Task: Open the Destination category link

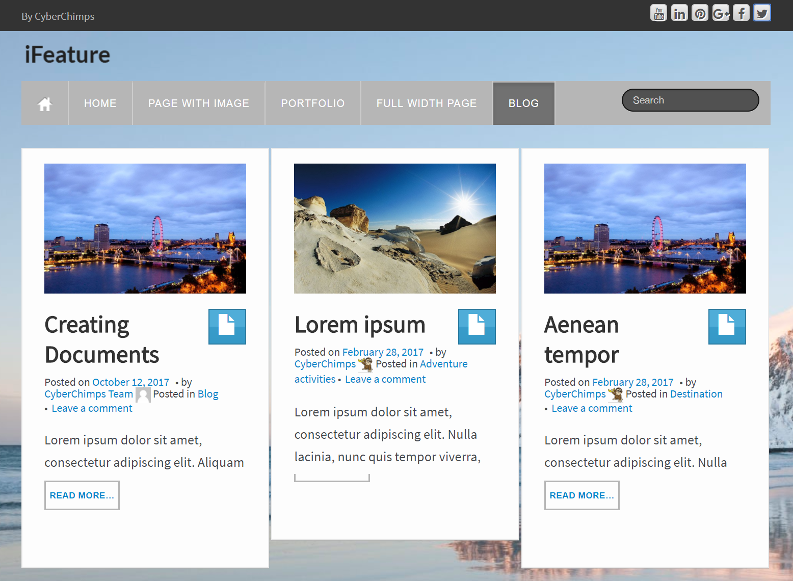Action: pyautogui.click(x=696, y=394)
